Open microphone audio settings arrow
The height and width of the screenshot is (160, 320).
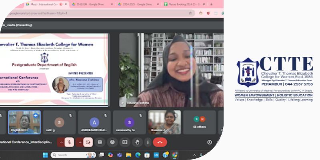[x=61, y=142]
